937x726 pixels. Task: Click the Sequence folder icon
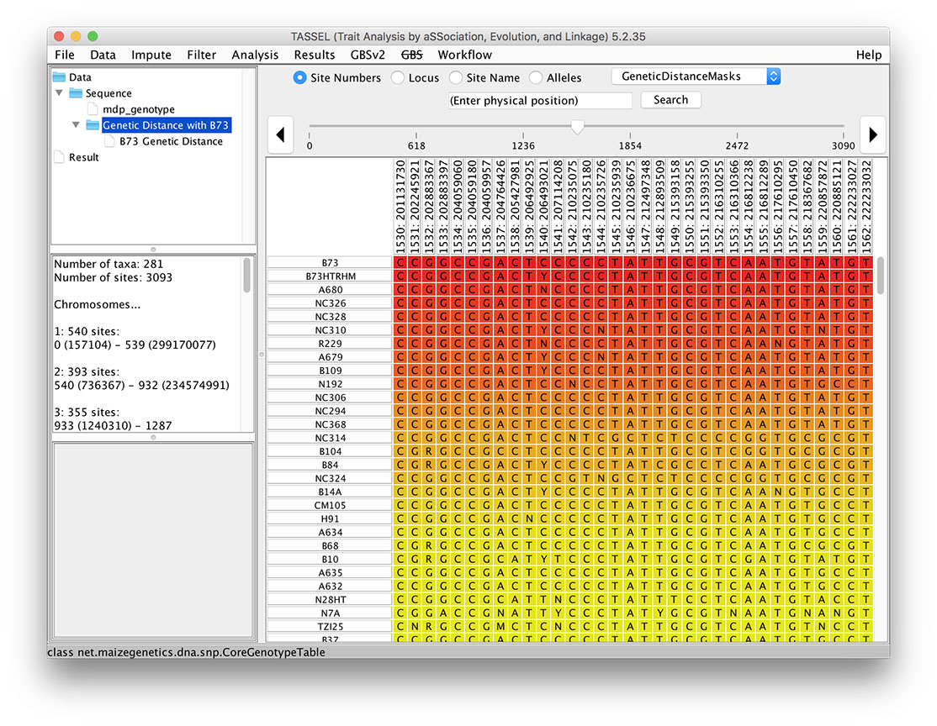[76, 93]
